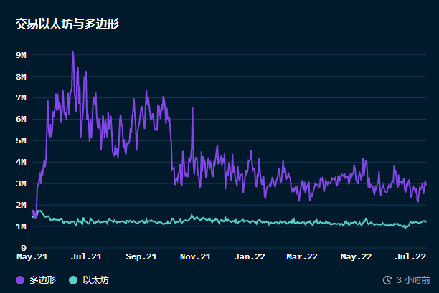Select the May.21 x-axis label
The height and width of the screenshot is (293, 439).
32,256
